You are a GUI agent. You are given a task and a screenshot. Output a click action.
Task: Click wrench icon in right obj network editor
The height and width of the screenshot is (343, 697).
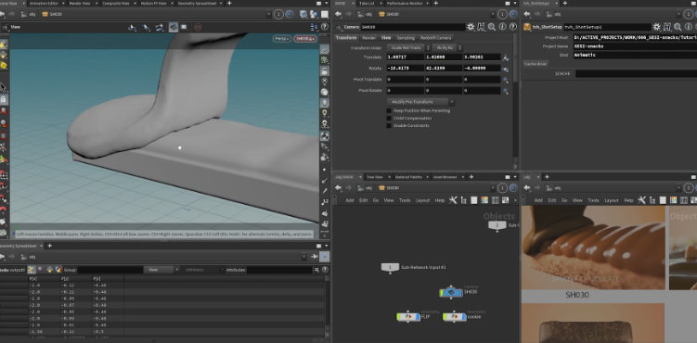coord(641,200)
